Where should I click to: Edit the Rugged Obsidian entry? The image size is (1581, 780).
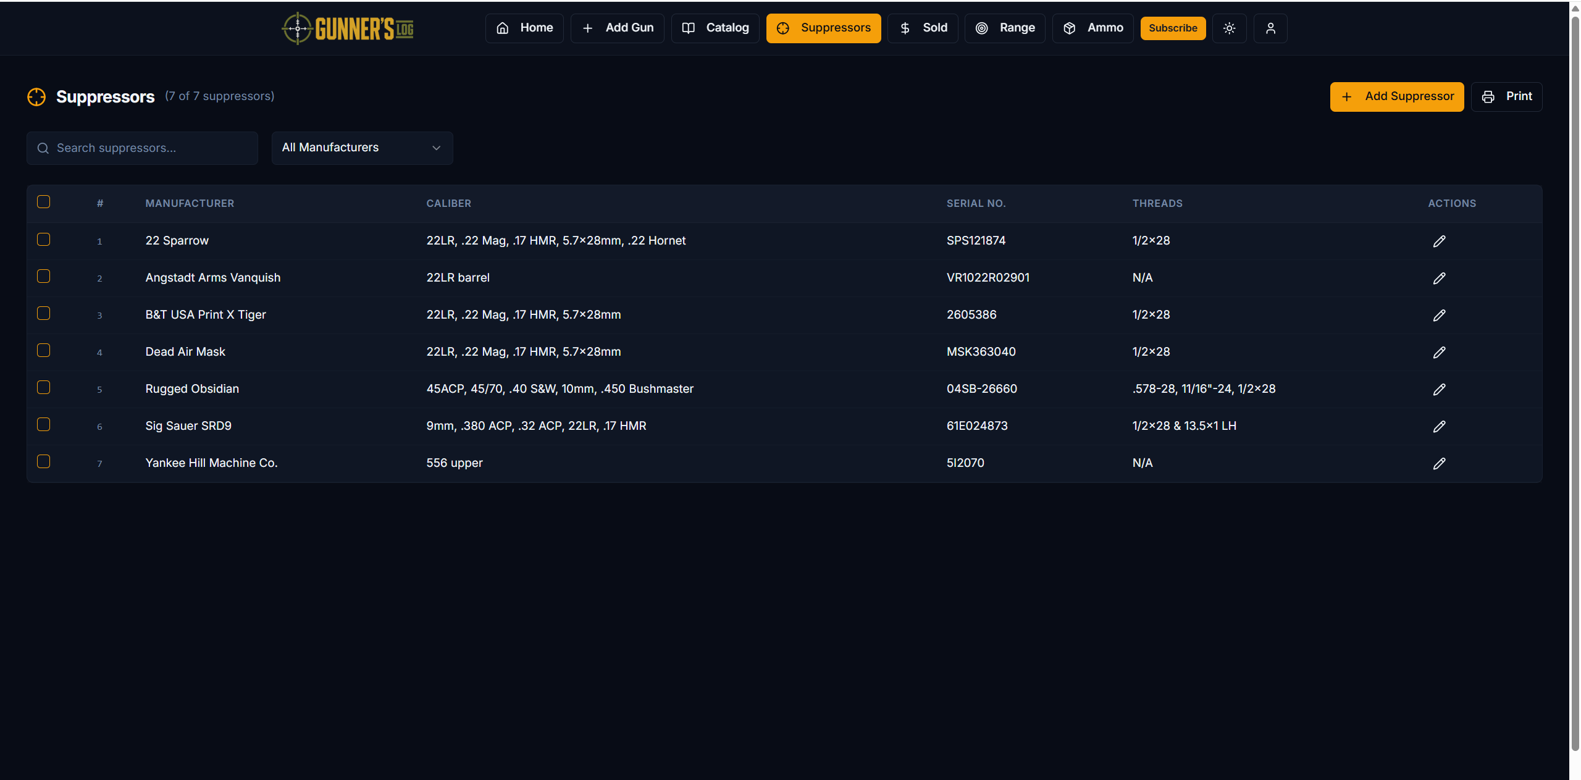pos(1439,389)
